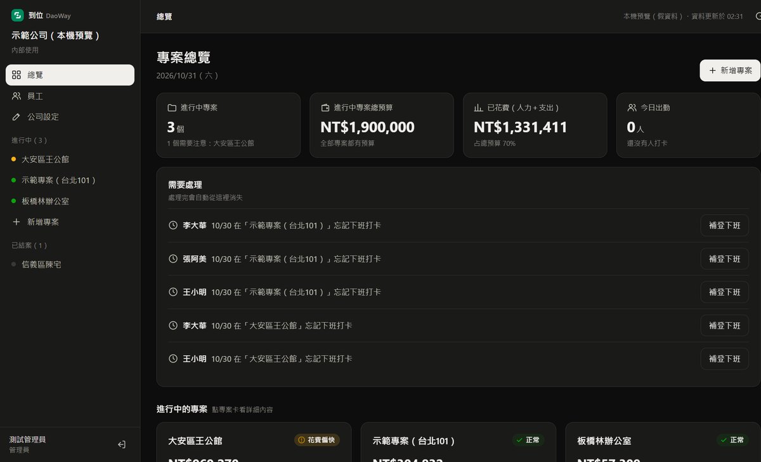Click clock icon in 李大華 示範專案（台北101） row

[x=173, y=225]
